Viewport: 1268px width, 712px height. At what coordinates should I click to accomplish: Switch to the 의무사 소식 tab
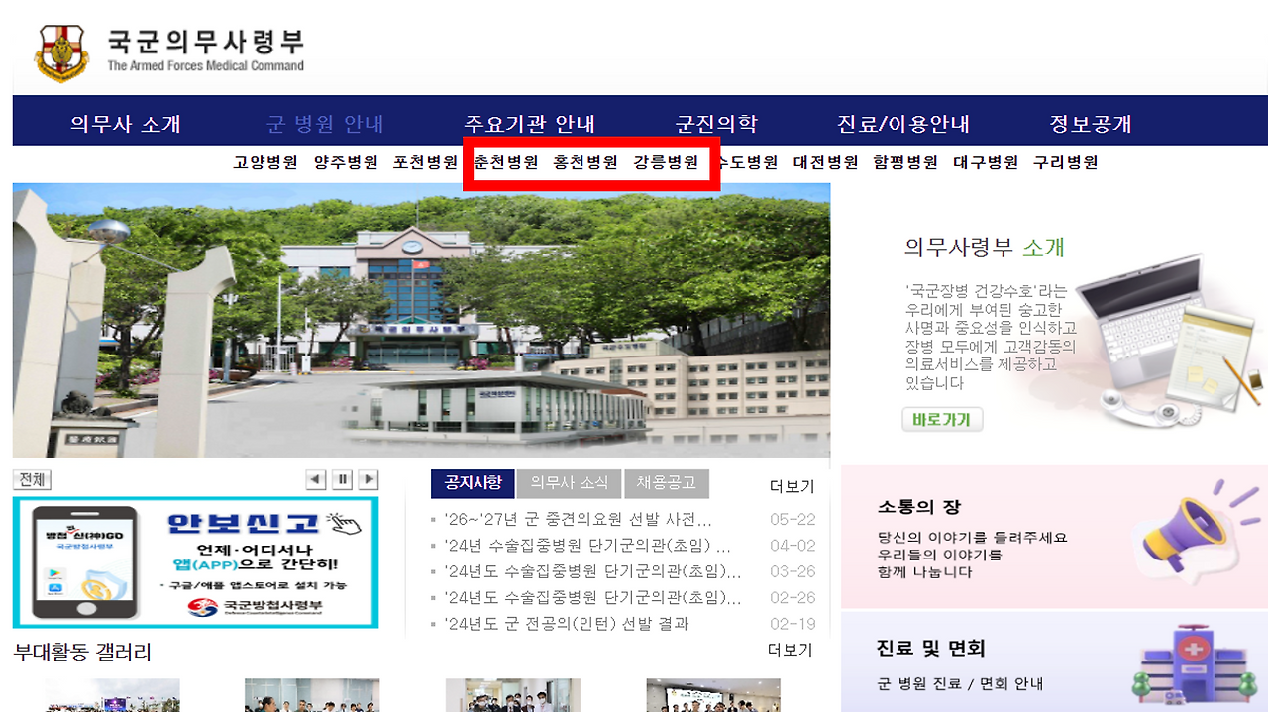coord(571,483)
